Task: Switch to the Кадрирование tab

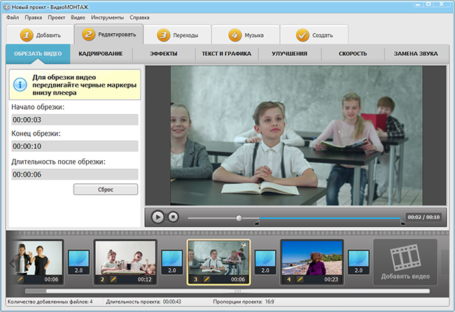Action: coord(101,54)
